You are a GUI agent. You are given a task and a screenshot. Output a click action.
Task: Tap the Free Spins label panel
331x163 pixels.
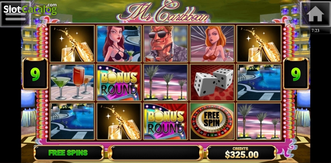(x=68, y=153)
